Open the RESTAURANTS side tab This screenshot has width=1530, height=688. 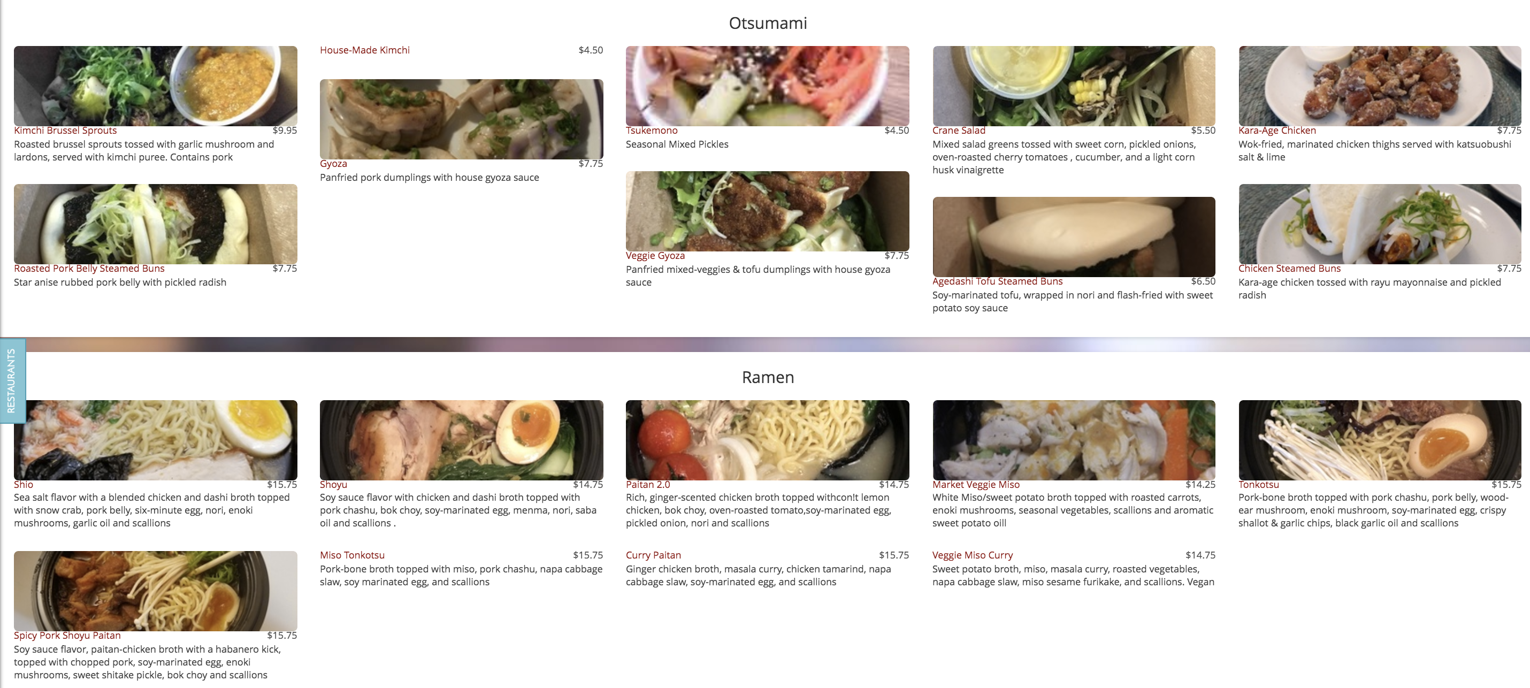click(x=12, y=381)
